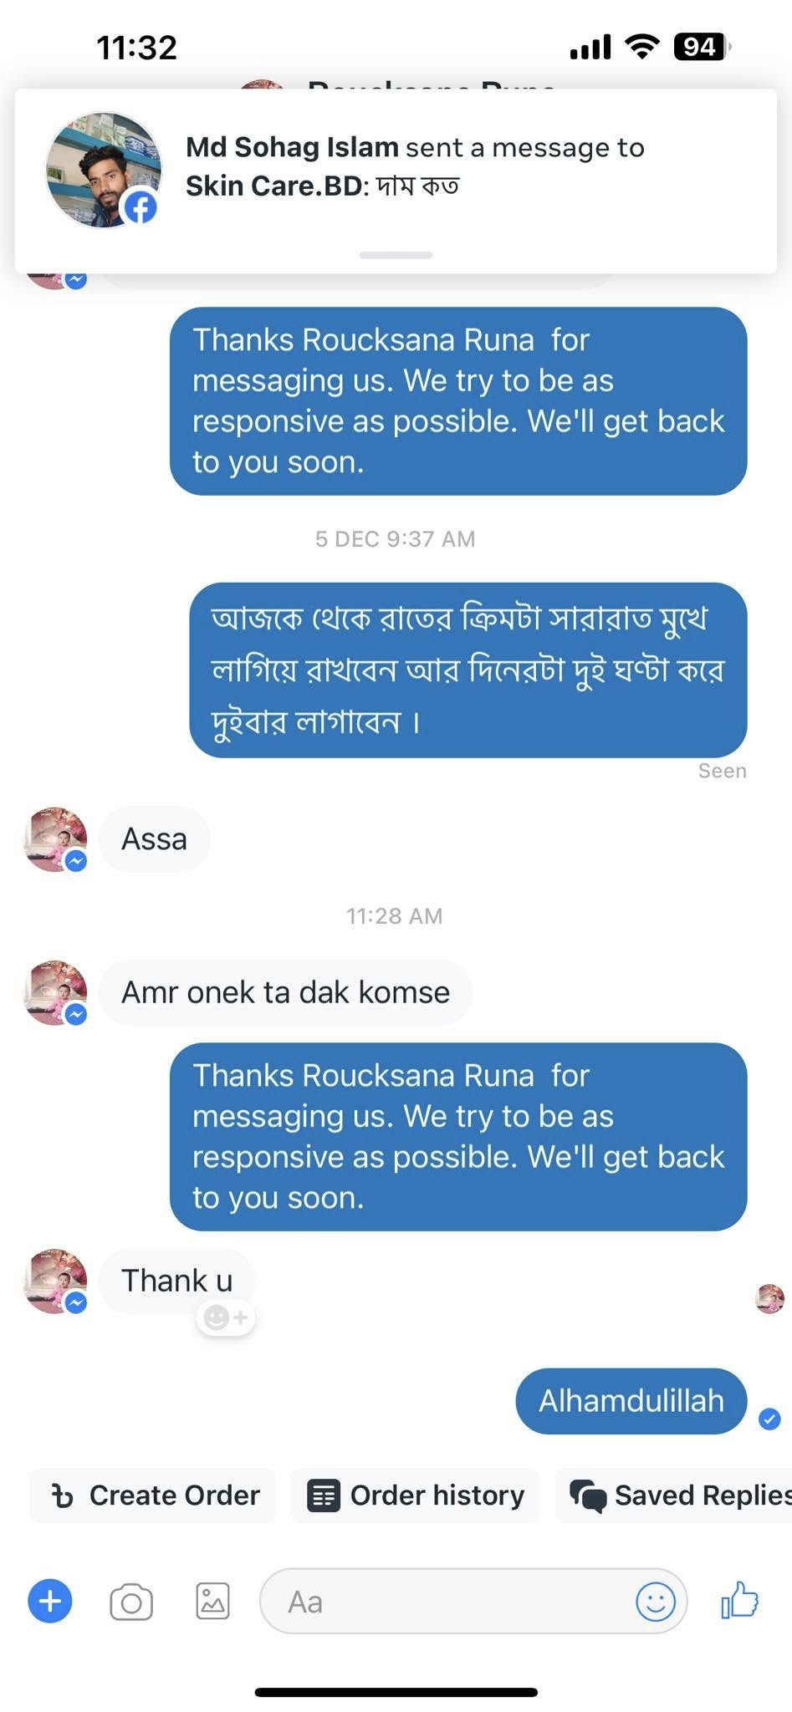The image size is (792, 1712).
Task: Send a thumbs-up like
Action: point(739,1600)
